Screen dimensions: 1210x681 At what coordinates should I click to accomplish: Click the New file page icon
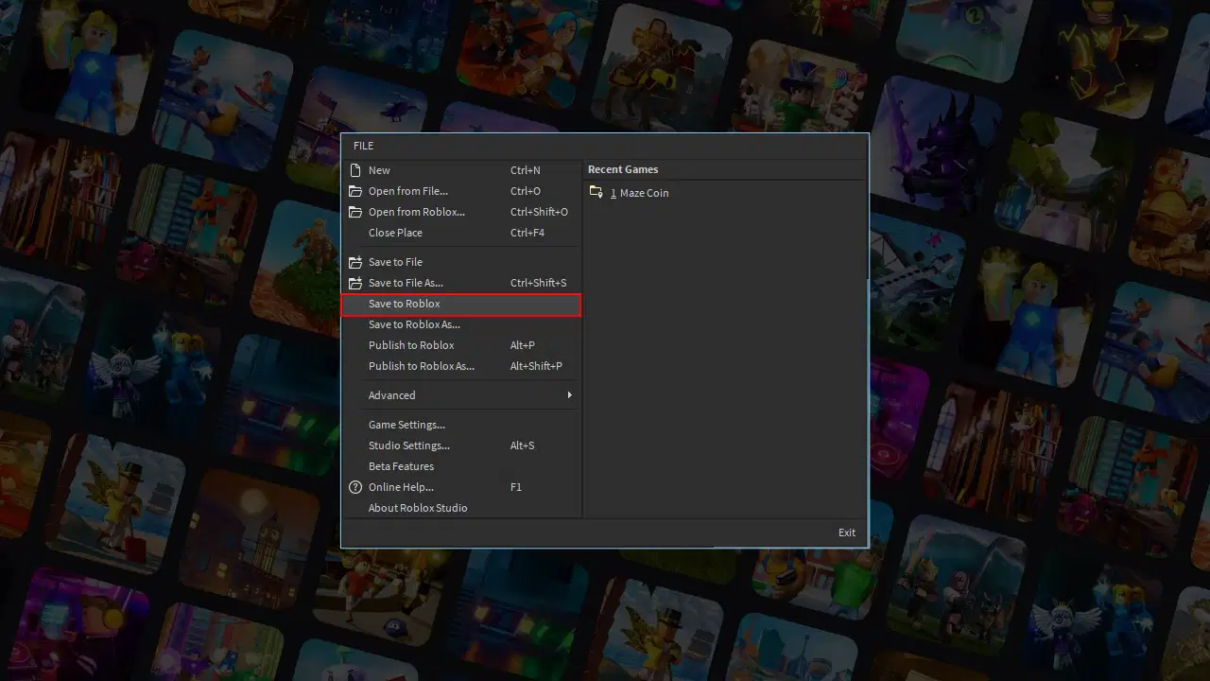point(355,170)
